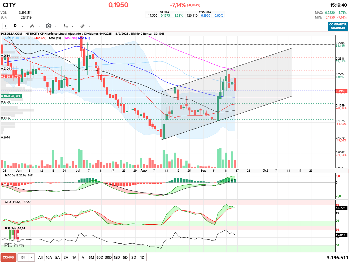Click the candlestick chart type icon
The width and height of the screenshot is (352, 263).
[32, 26]
